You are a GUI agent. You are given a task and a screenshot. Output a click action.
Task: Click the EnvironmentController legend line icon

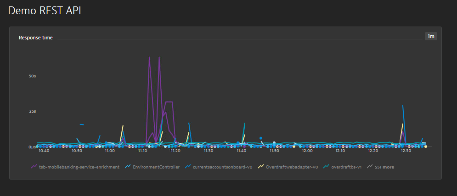point(128,167)
